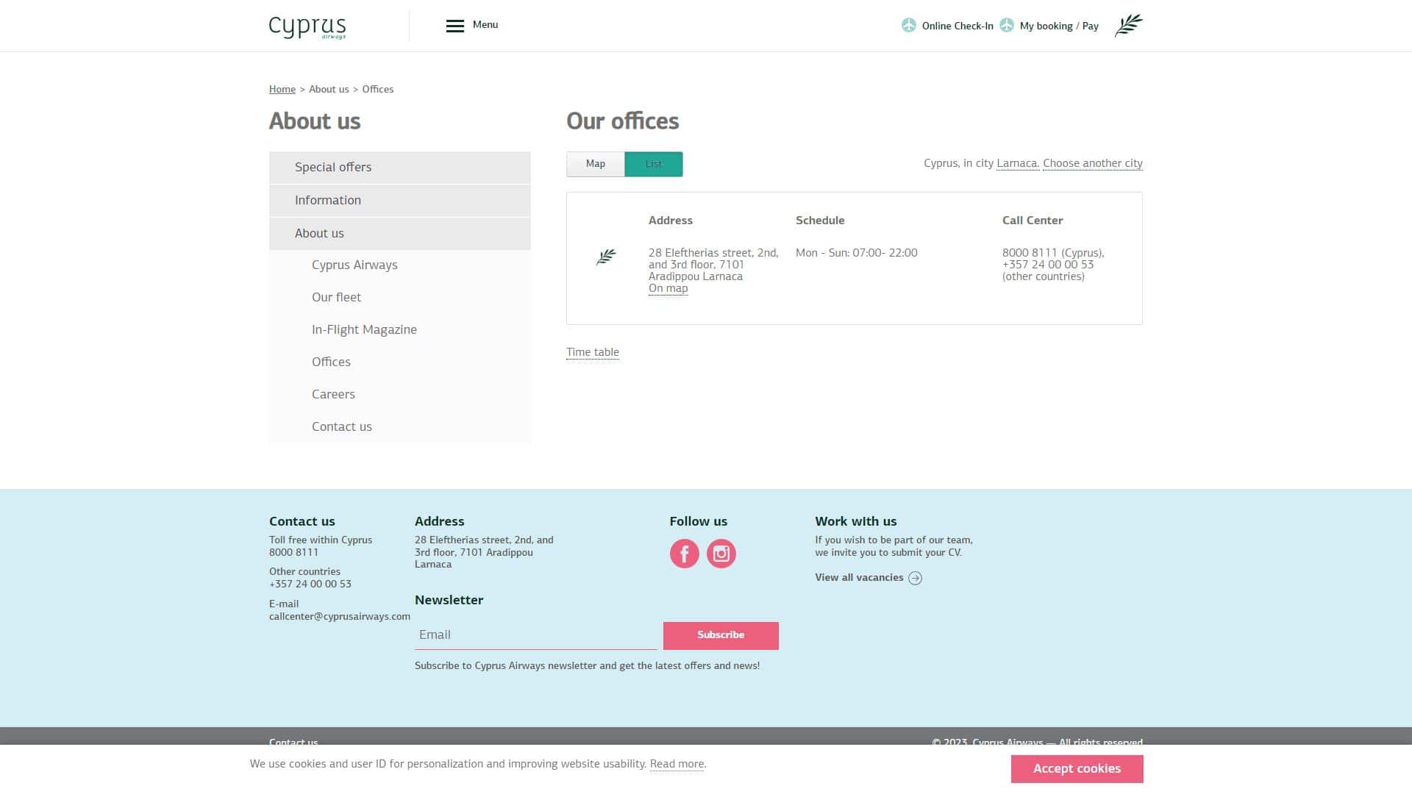Click the olive branch icon in header
The image size is (1412, 794).
tap(1128, 26)
